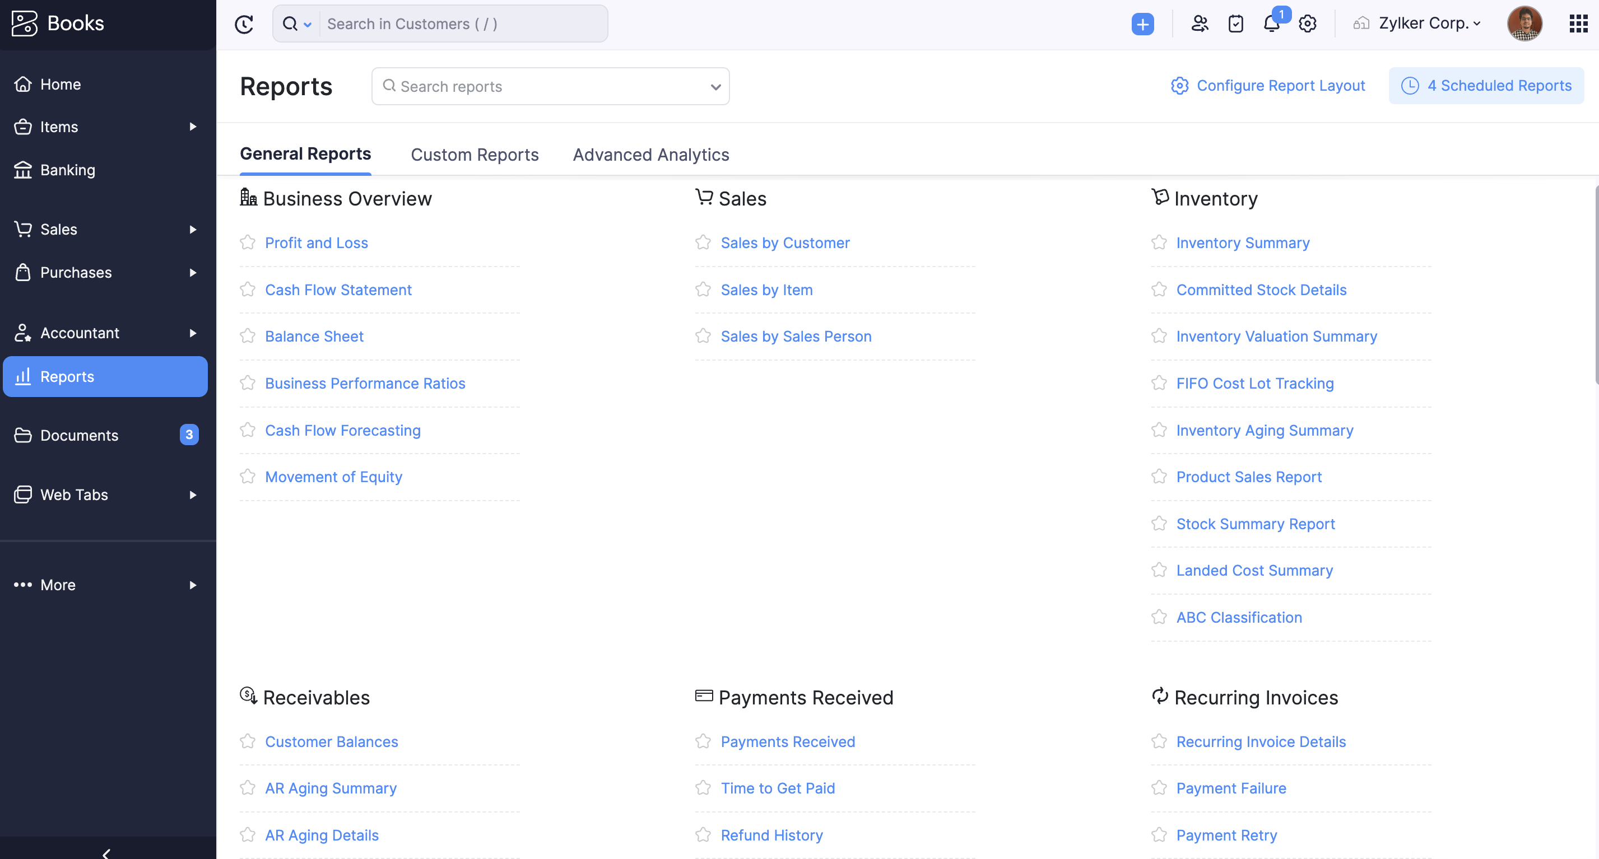Favorite Sales by Customer star
This screenshot has width=1599, height=859.
(x=703, y=242)
